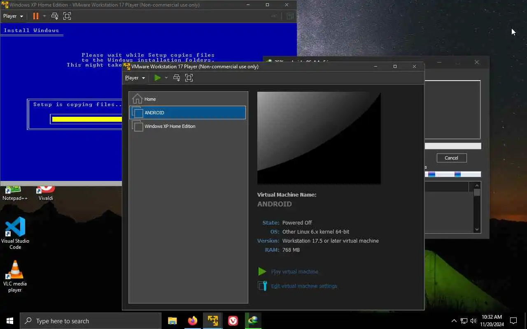Click VMware Player taskbar icon
The width and height of the screenshot is (527, 329).
click(213, 321)
